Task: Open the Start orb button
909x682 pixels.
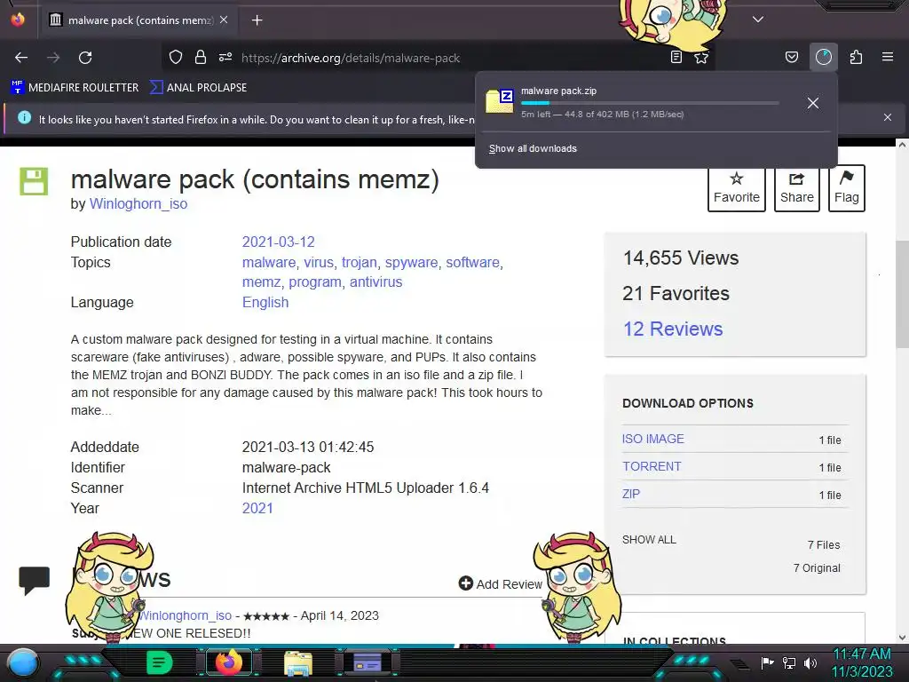Action: [23, 662]
